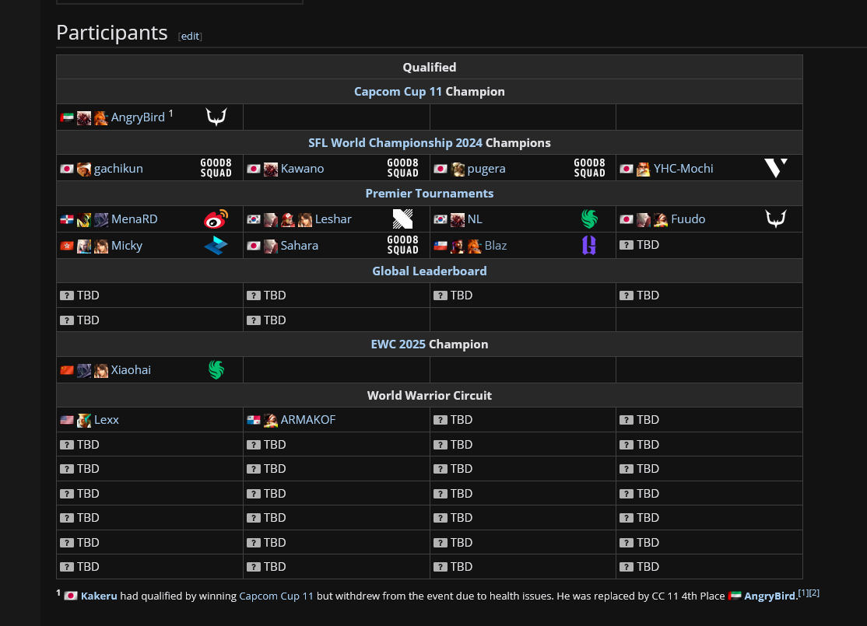Click the TBD cell beside Blaz
Viewport: 867px width, 626px height.
pos(709,245)
